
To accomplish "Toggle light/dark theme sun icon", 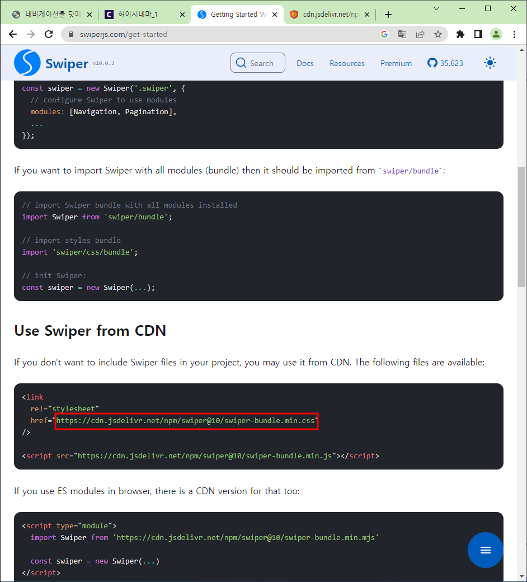I will pos(490,63).
